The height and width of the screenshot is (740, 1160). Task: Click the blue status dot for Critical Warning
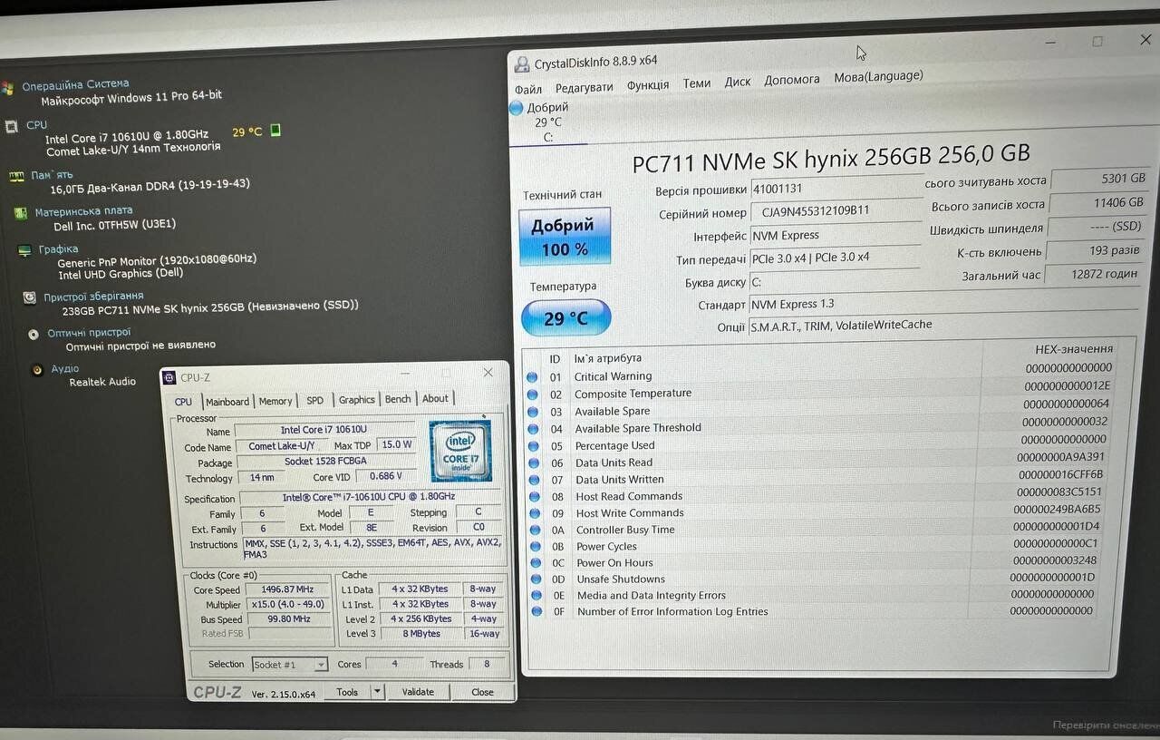pyautogui.click(x=532, y=377)
